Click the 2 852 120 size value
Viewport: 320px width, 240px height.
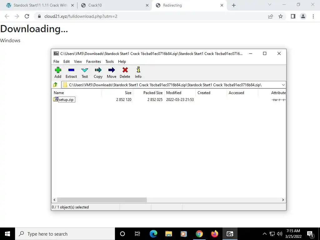coord(124,100)
